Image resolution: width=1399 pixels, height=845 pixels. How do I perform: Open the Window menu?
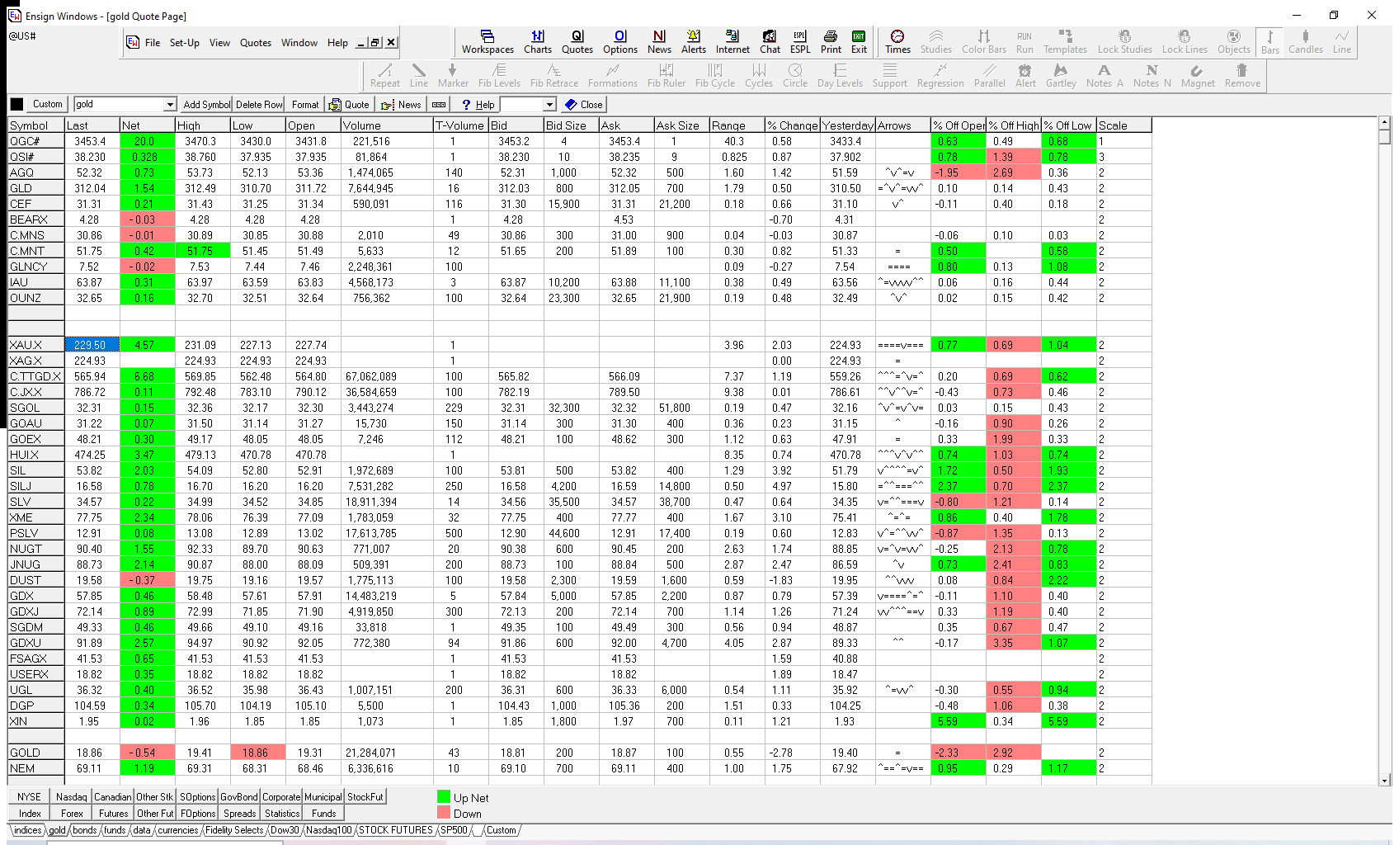point(299,43)
